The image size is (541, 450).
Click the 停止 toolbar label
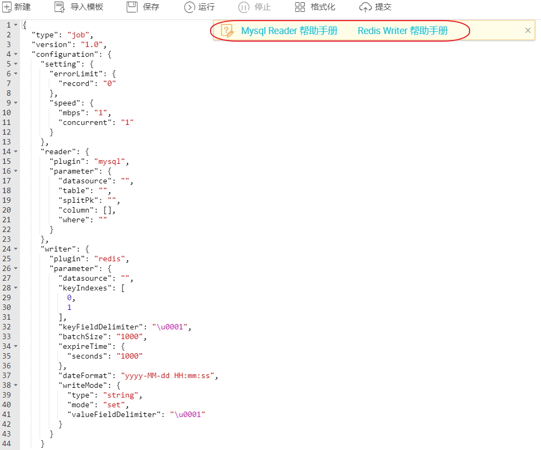coord(263,7)
